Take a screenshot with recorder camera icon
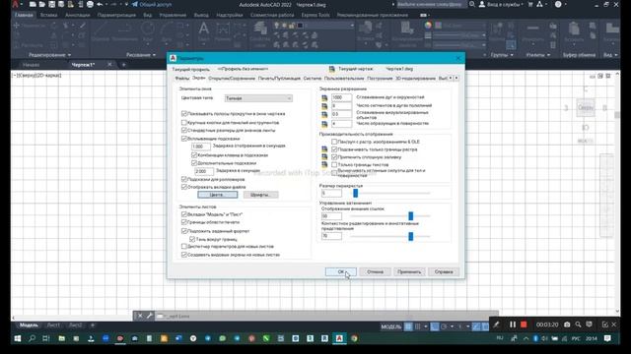The image size is (631, 354). [x=567, y=324]
